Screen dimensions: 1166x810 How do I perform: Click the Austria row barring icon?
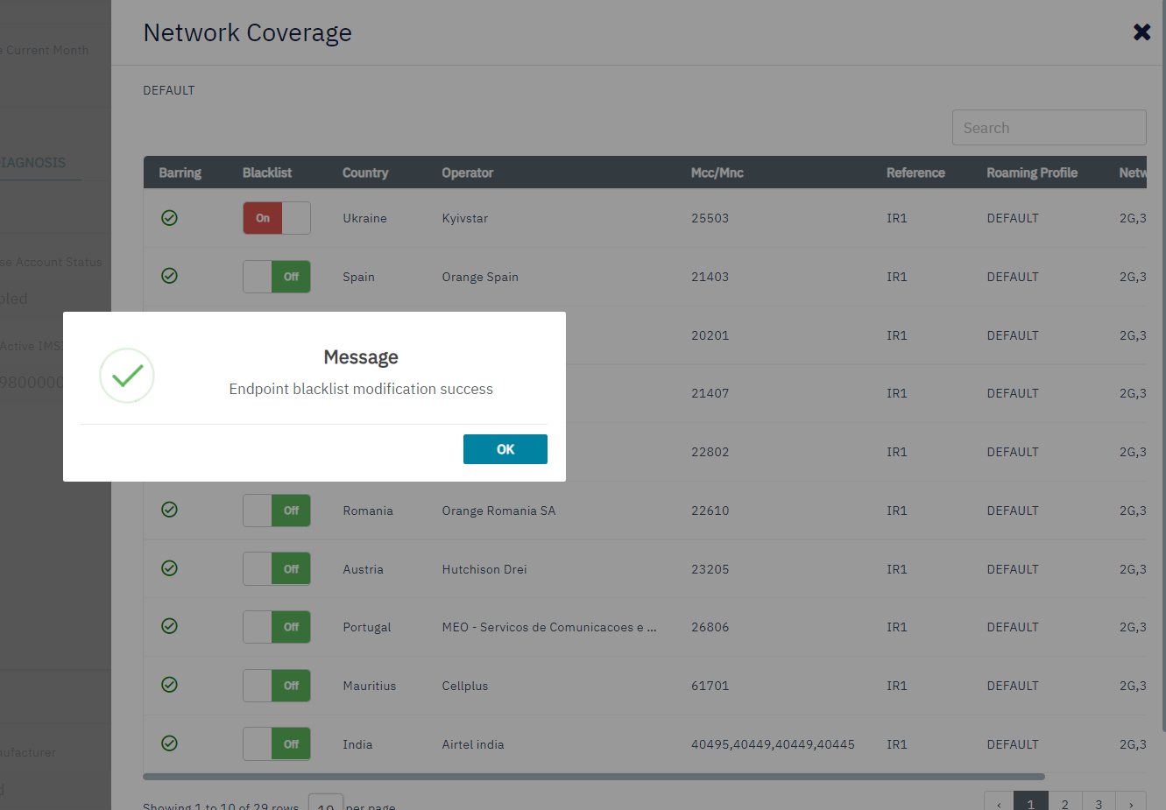[x=169, y=568]
